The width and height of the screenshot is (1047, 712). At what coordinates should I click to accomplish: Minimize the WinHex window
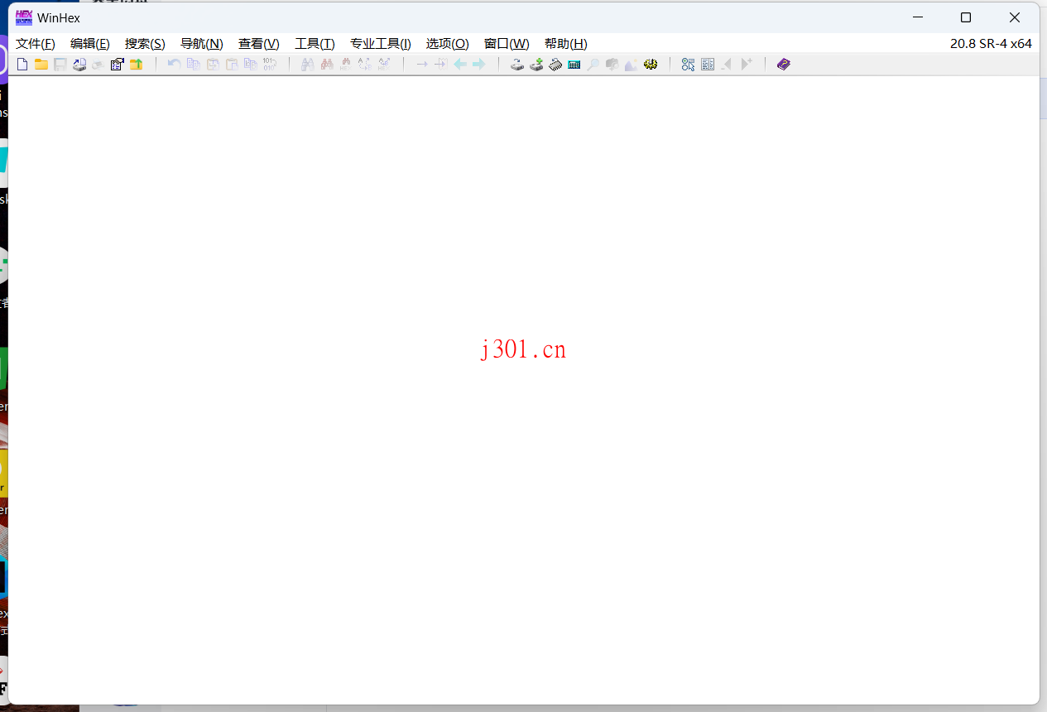917,17
